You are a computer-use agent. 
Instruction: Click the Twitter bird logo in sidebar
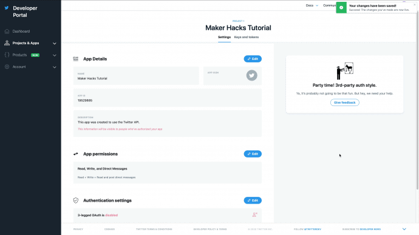click(7, 8)
